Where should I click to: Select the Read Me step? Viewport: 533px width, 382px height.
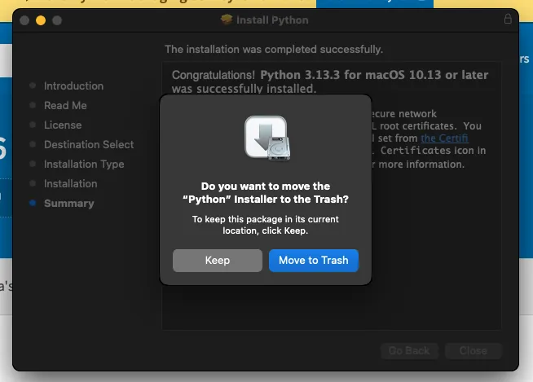click(x=65, y=105)
